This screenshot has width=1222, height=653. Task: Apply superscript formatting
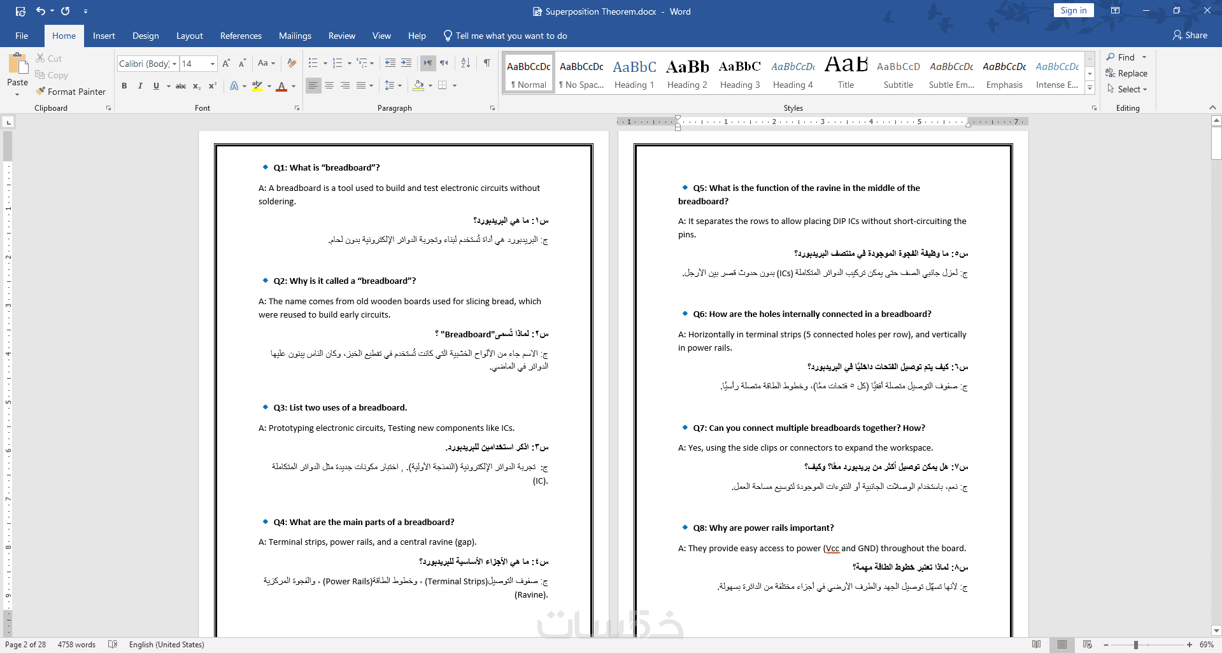coord(213,86)
